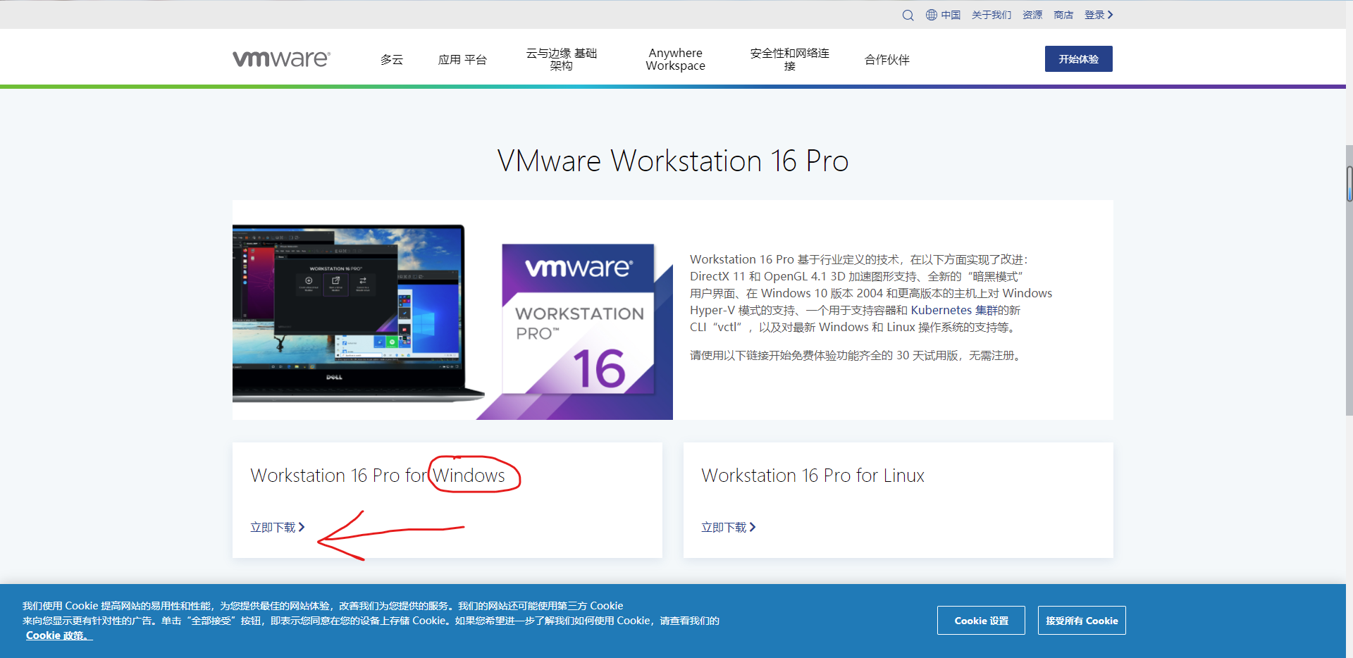This screenshot has height=658, width=1353.
Task: Click the search magnifier icon
Action: point(908,15)
